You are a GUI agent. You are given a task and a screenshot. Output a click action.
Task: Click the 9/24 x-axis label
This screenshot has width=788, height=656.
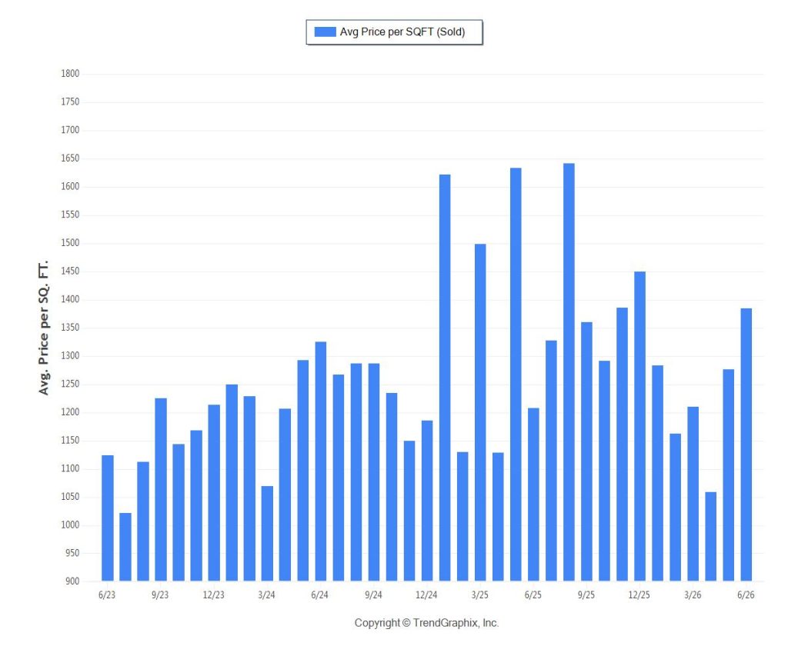pyautogui.click(x=373, y=595)
